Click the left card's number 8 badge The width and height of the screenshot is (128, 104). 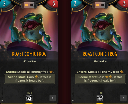[x=53, y=98]
